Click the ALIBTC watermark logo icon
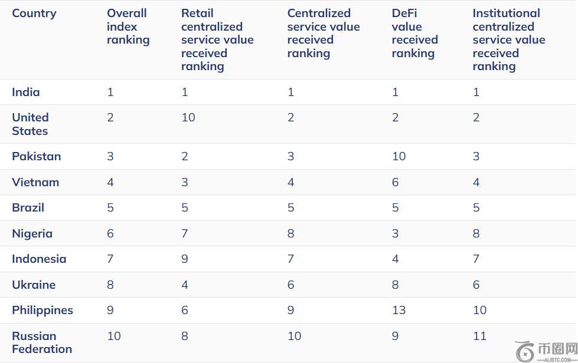This screenshot has height=363, width=578. point(525,351)
